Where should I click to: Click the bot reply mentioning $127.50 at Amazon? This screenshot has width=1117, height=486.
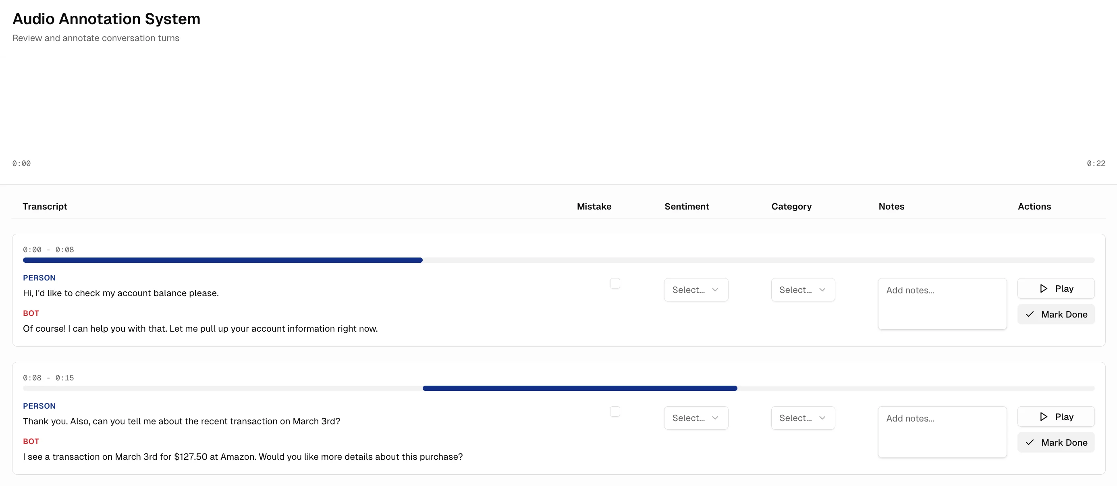243,457
